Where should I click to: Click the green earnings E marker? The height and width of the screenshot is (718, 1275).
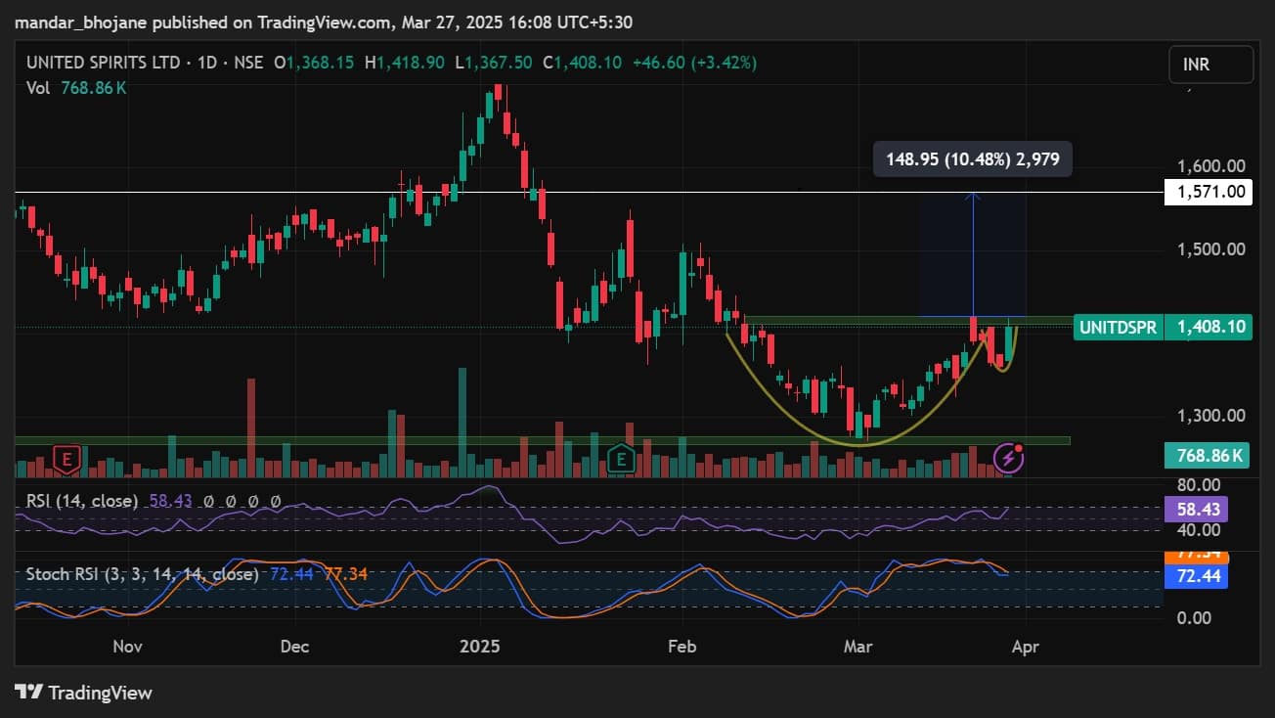tap(620, 457)
